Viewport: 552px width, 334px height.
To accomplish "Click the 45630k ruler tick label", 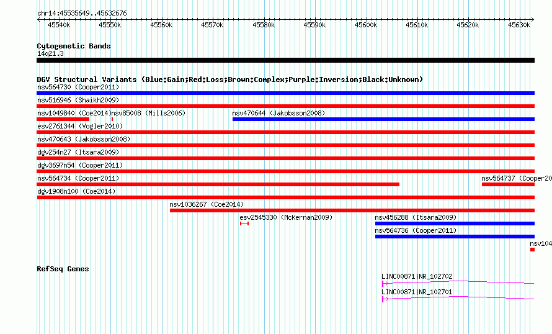I will (519, 25).
